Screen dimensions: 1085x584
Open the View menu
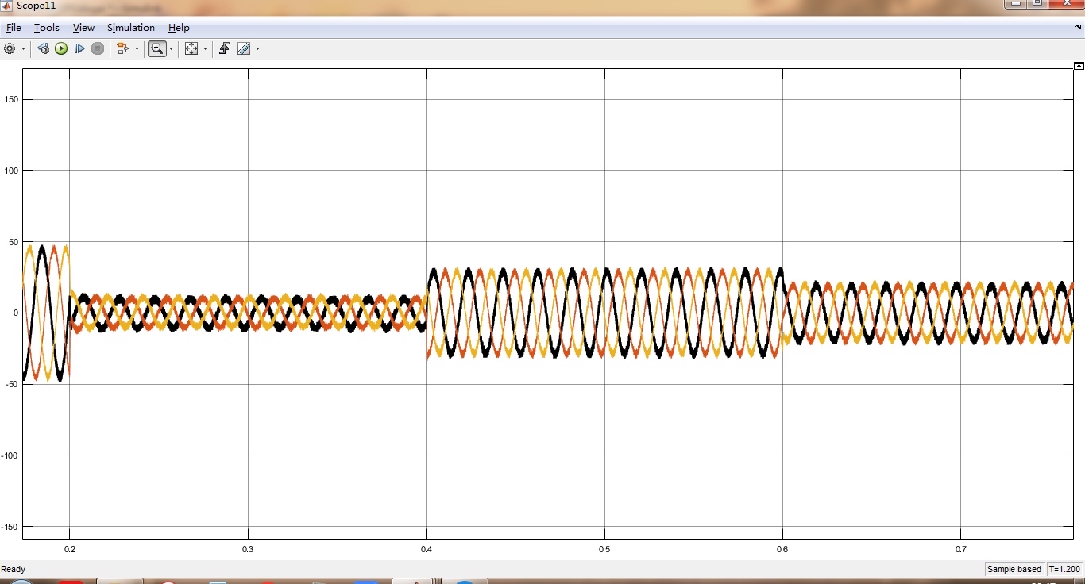pos(83,28)
